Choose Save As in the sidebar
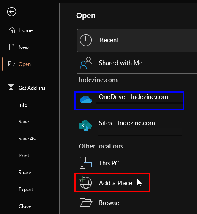The width and height of the screenshot is (197, 214). point(27,139)
